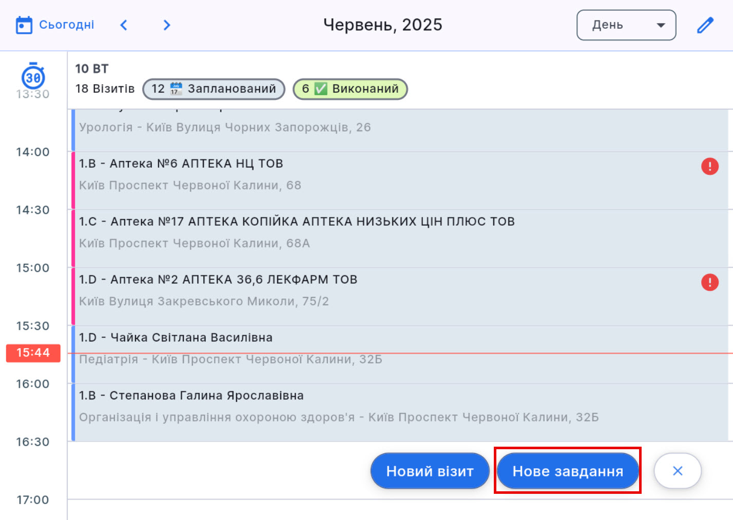Image resolution: width=733 pixels, height=520 pixels.
Task: Open the День view dropdown
Action: [x=626, y=25]
